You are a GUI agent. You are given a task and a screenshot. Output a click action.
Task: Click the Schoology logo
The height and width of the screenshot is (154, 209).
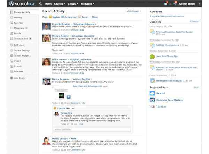pyautogui.click(x=22, y=4)
